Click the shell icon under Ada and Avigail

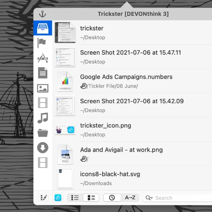tap(83, 159)
